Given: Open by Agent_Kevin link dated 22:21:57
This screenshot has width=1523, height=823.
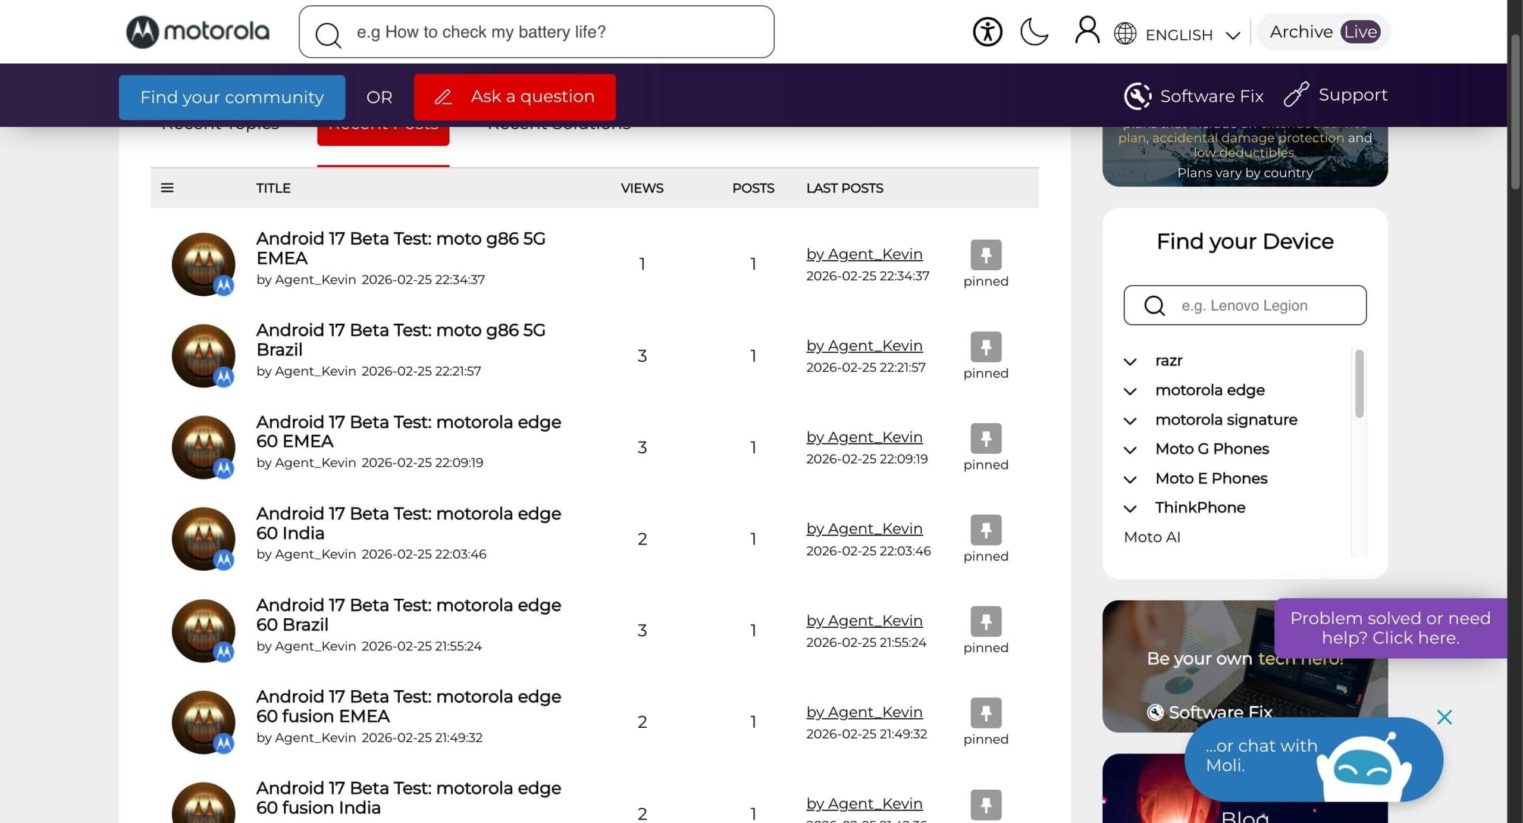Looking at the screenshot, I should point(864,346).
